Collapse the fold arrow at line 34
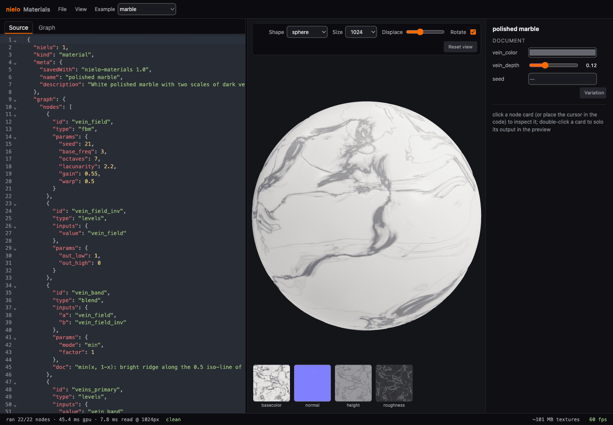This screenshot has width=613, height=425. pyautogui.click(x=15, y=286)
